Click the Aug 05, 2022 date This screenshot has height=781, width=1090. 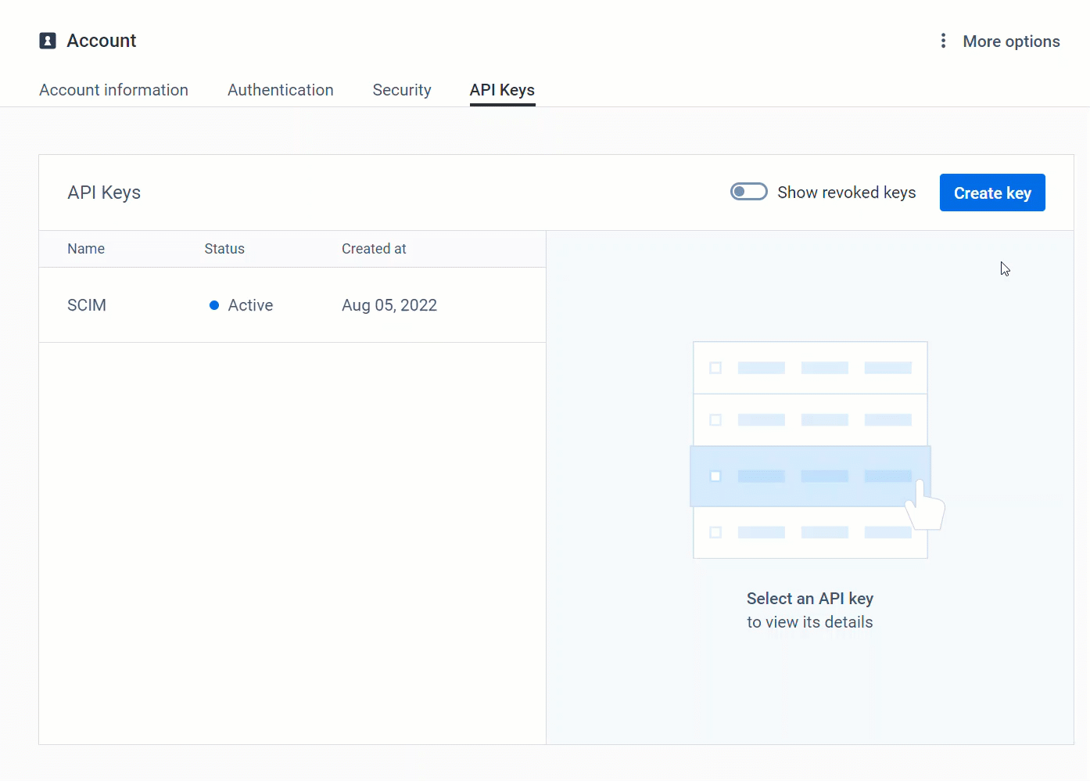[x=389, y=305]
